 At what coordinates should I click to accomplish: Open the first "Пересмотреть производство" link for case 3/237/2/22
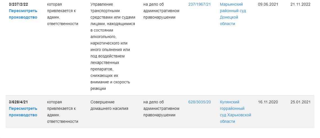click(23, 14)
